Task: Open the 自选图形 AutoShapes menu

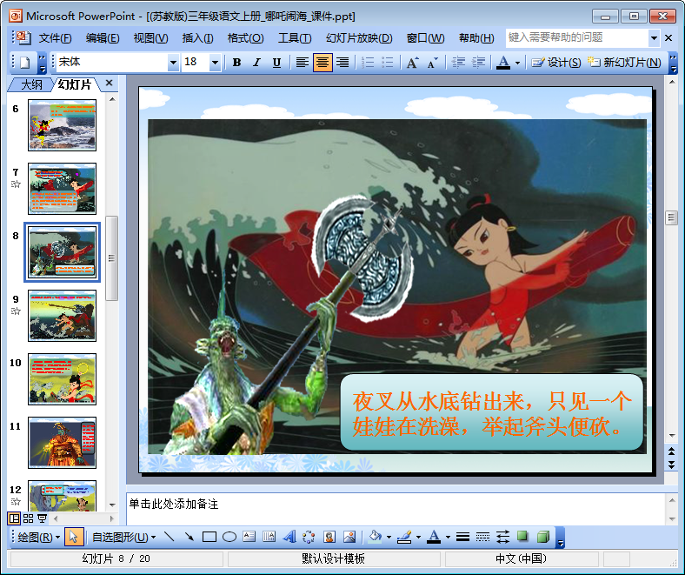Action: pyautogui.click(x=123, y=537)
